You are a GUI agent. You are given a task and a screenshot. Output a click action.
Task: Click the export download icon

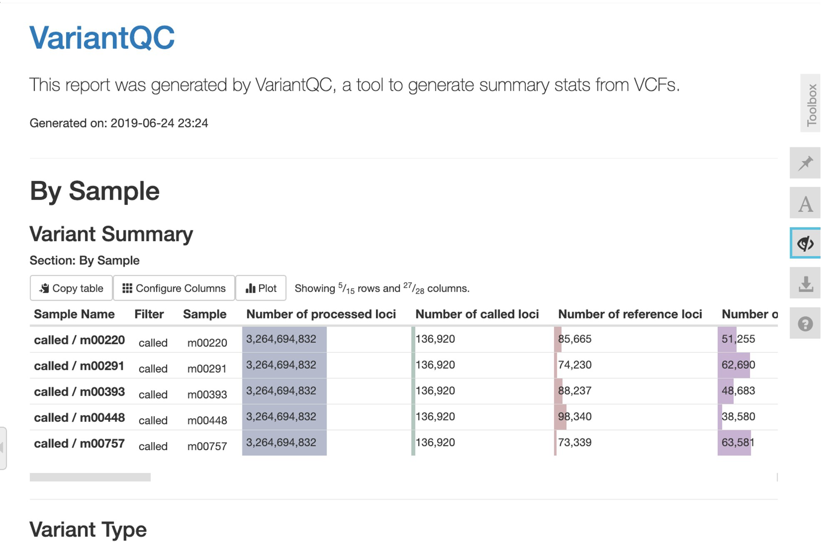pyautogui.click(x=805, y=284)
